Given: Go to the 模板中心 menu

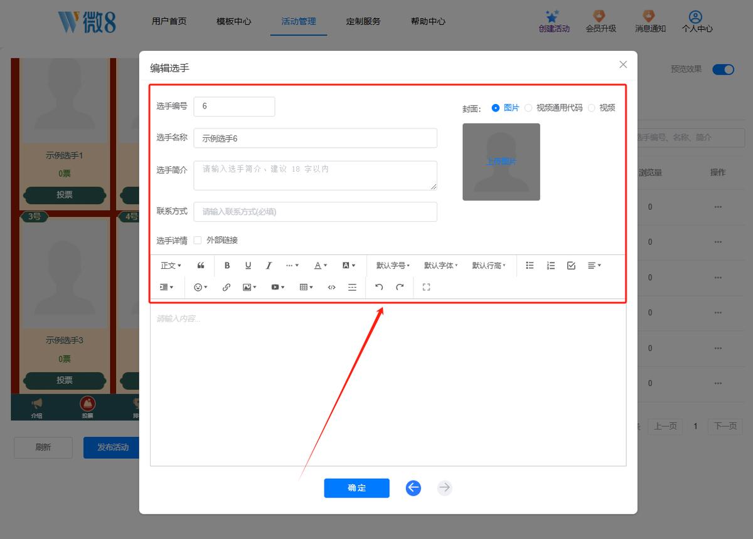Looking at the screenshot, I should [233, 21].
